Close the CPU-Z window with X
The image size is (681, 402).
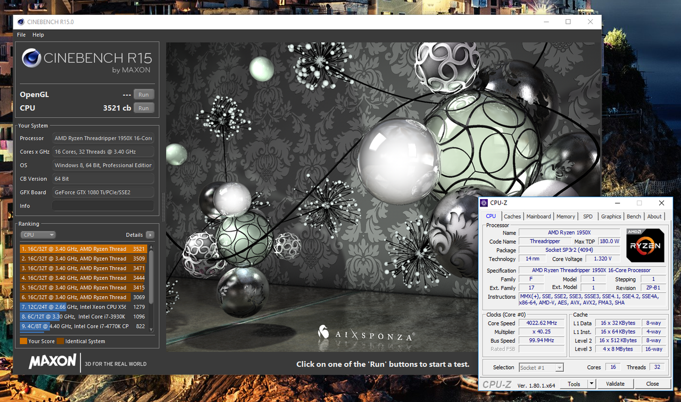tap(661, 203)
